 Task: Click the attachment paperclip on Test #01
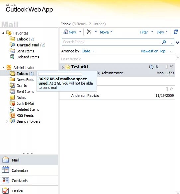pos(157,66)
